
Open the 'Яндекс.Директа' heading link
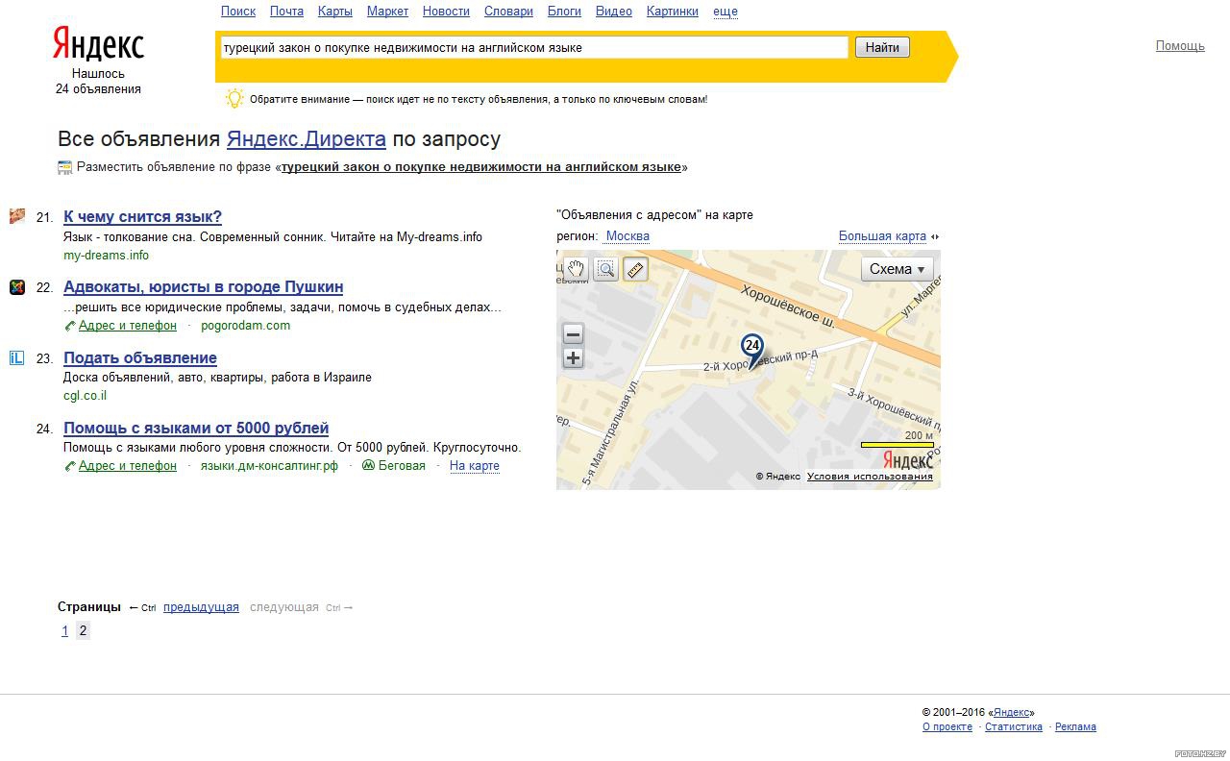click(x=307, y=139)
